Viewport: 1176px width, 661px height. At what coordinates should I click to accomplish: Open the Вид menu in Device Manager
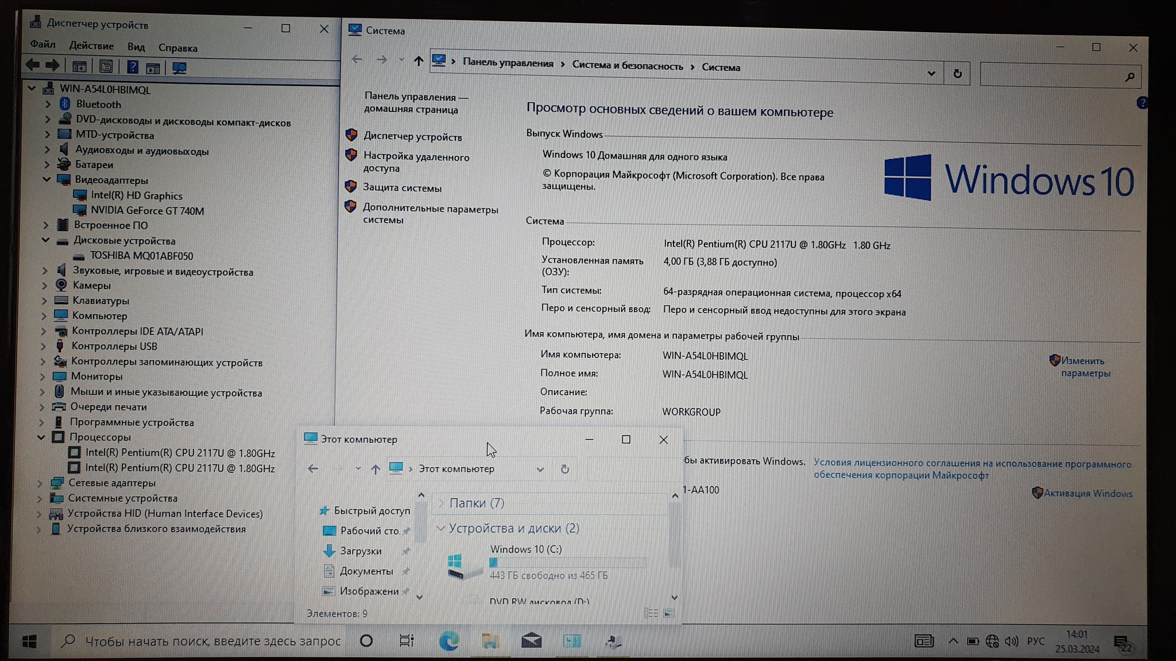click(x=136, y=47)
